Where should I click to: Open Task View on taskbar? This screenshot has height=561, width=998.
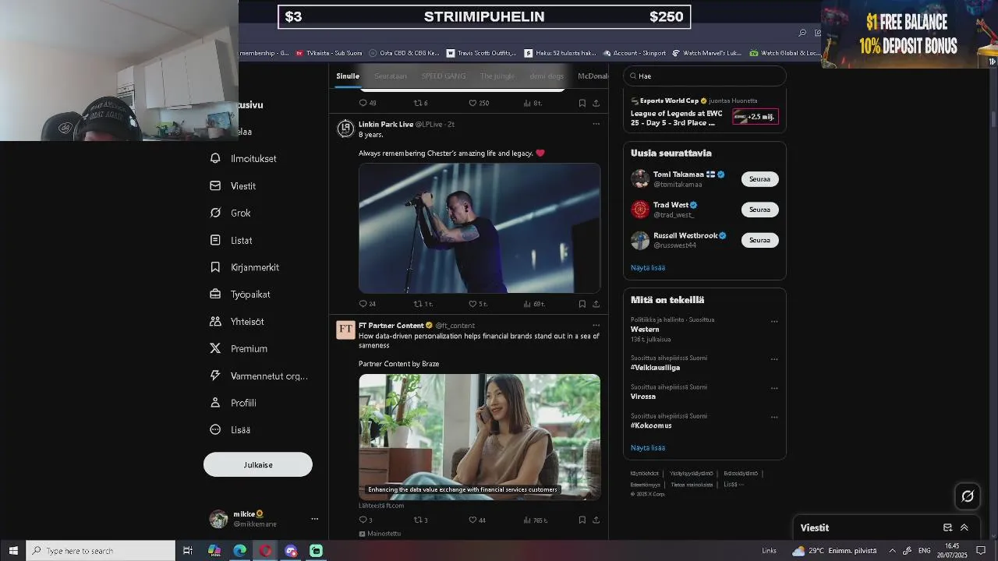pyautogui.click(x=188, y=551)
